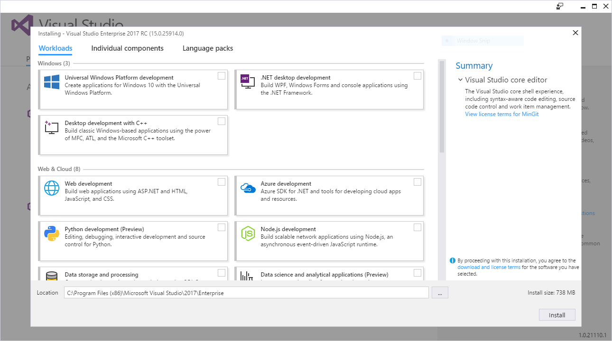
Task: Check the .NET desktop development workload
Action: (x=417, y=76)
